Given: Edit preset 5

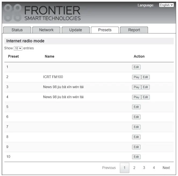Looking at the screenshot, I should (136, 107).
